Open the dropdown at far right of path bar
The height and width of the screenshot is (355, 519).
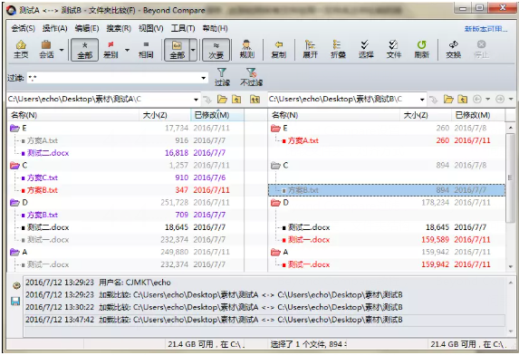point(511,99)
